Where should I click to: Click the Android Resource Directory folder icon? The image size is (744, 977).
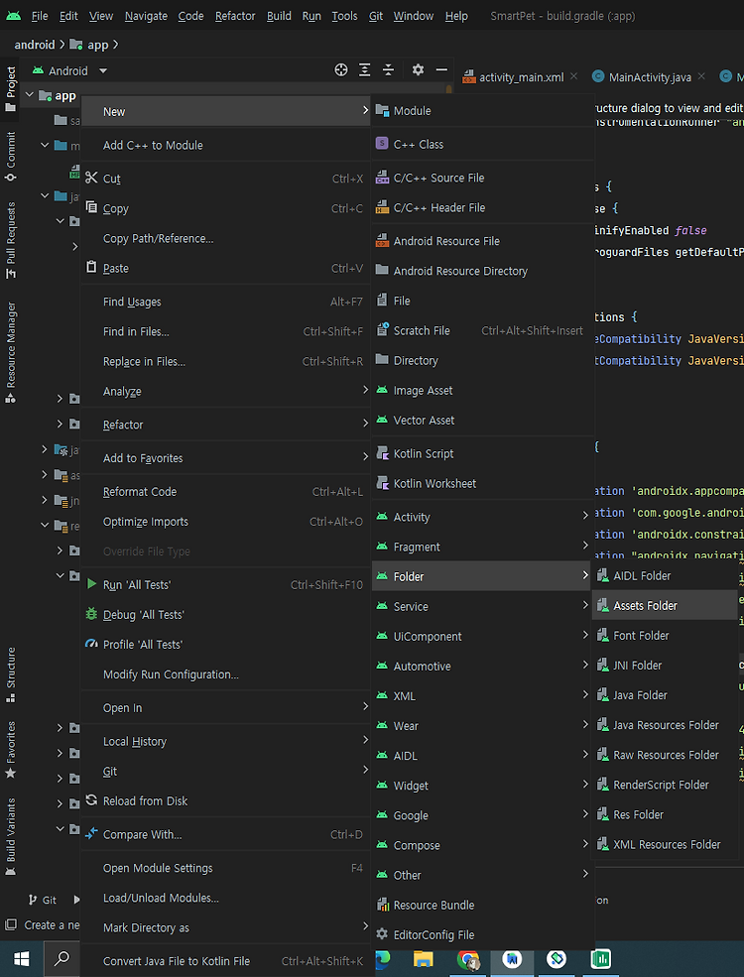383,271
